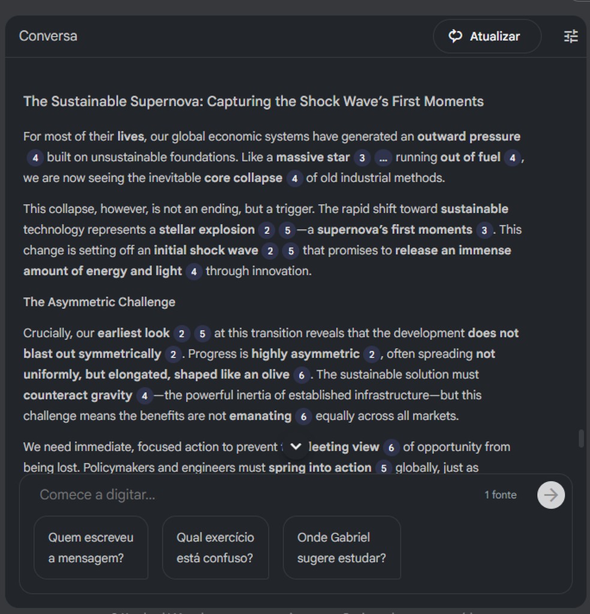Screen dimensions: 590x614
Task: Select suggestion Qual exercício está confuso?
Action: pos(215,547)
